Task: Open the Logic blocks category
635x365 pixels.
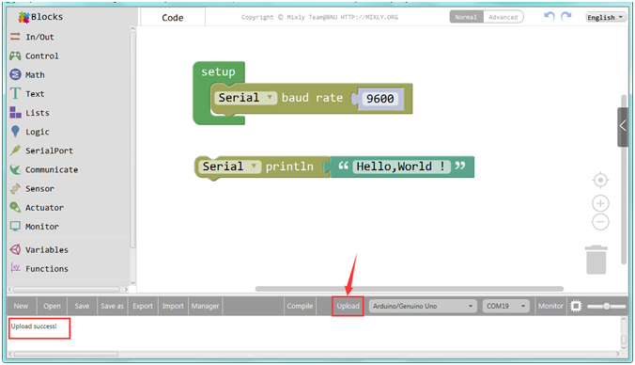Action: point(29,132)
